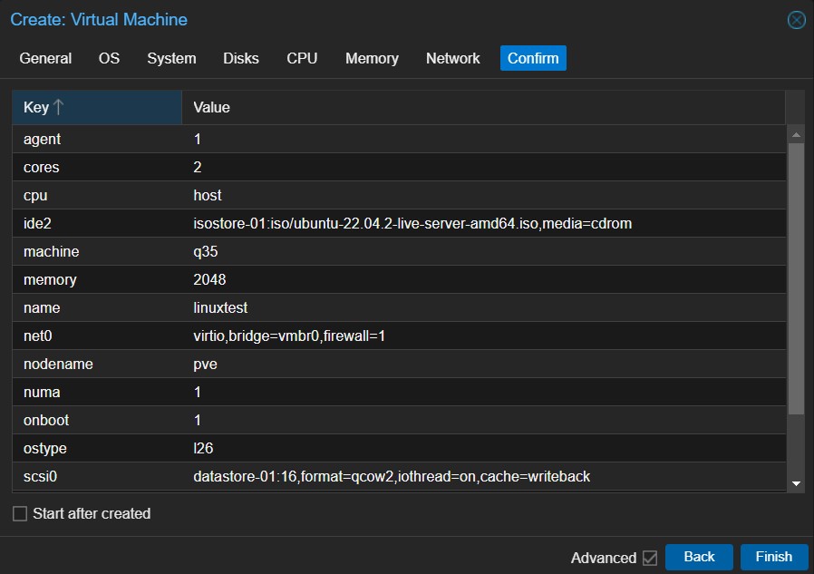This screenshot has height=574, width=814.
Task: Enable Start after created checkbox
Action: (20, 514)
